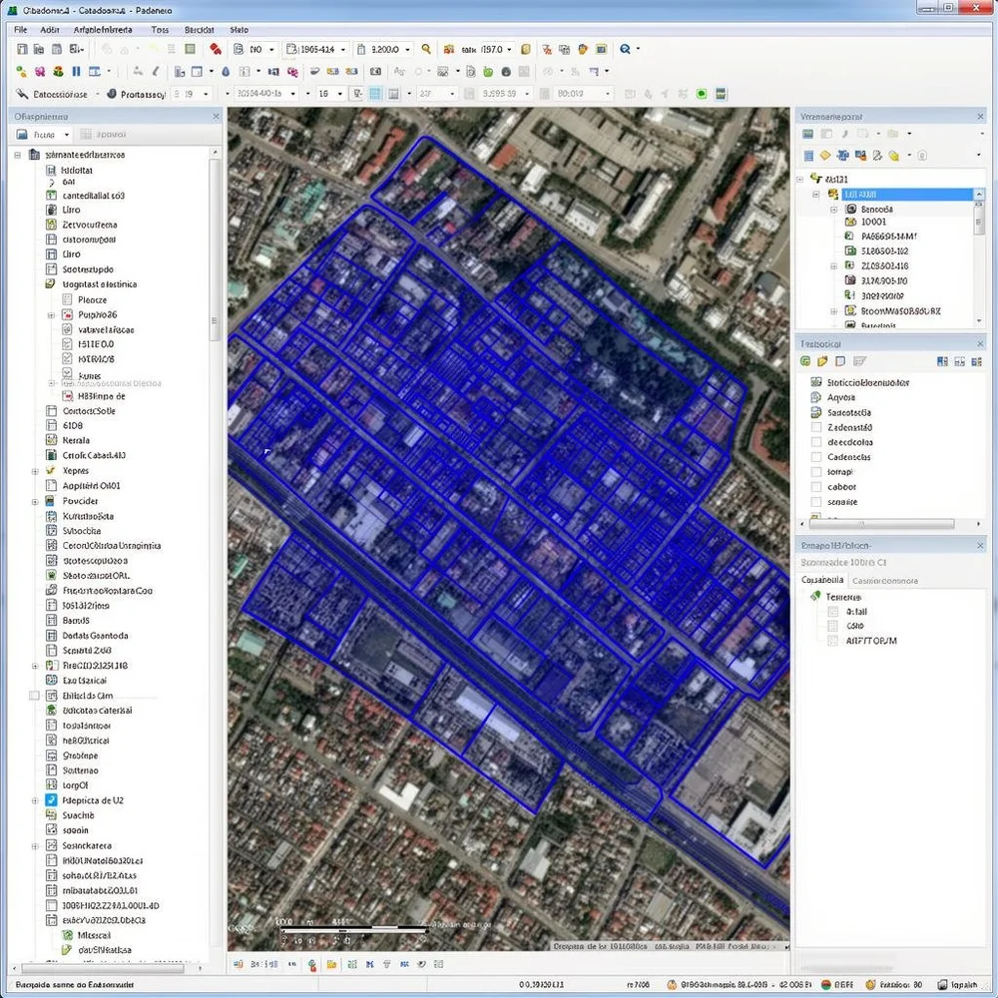Screen dimensions: 998x998
Task: Click the blue pause bars icon
Action: coord(77,71)
